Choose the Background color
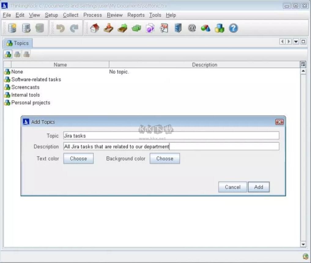The width and height of the screenshot is (311, 263). click(x=165, y=159)
